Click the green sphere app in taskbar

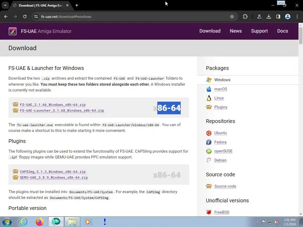(56, 222)
